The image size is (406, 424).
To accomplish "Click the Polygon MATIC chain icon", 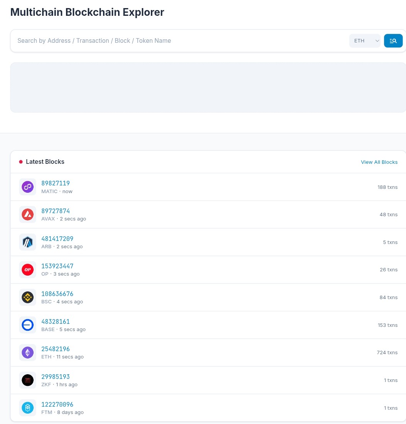I will [x=28, y=187].
